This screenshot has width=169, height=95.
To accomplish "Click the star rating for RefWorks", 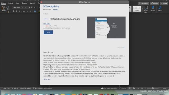I will [x=49, y=26].
